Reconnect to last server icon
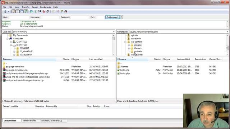The image size is (230, 129). coord(48,11)
